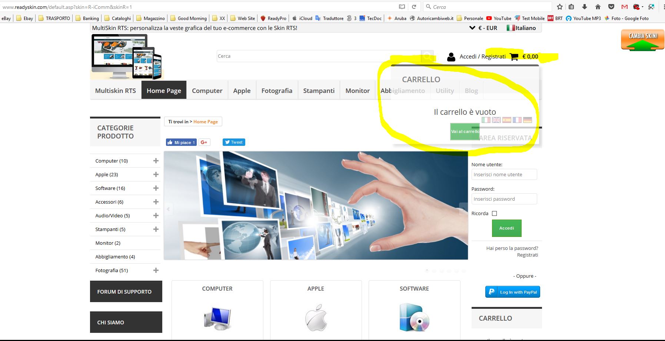Viewport: 665px width, 341px height.
Task: Open the YouTube bookmark in the bookmarks bar
Action: coord(499,18)
